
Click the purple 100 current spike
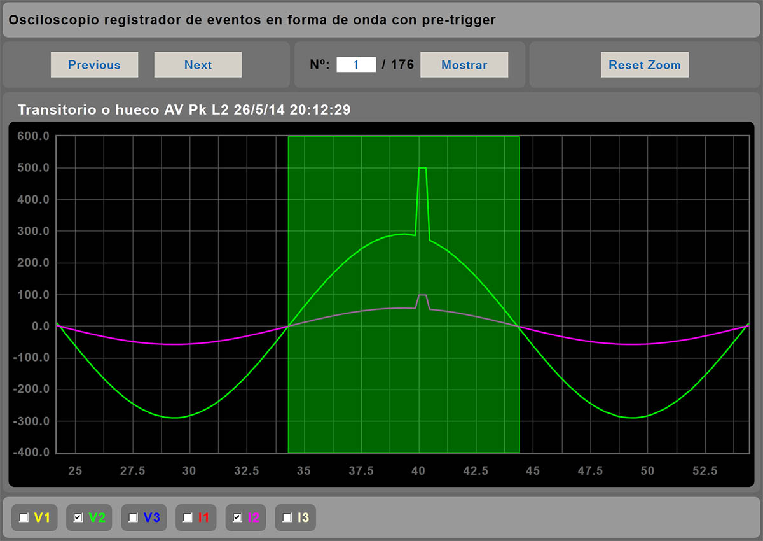pyautogui.click(x=422, y=295)
